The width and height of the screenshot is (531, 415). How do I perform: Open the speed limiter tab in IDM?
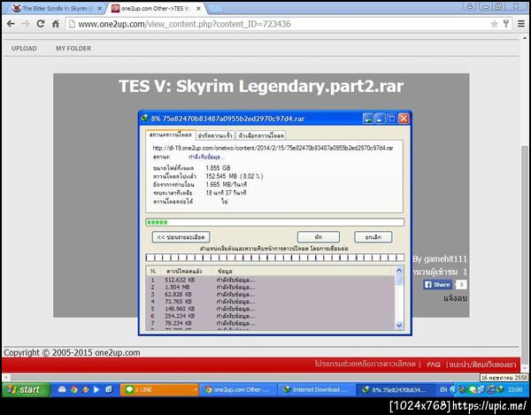click(215, 135)
